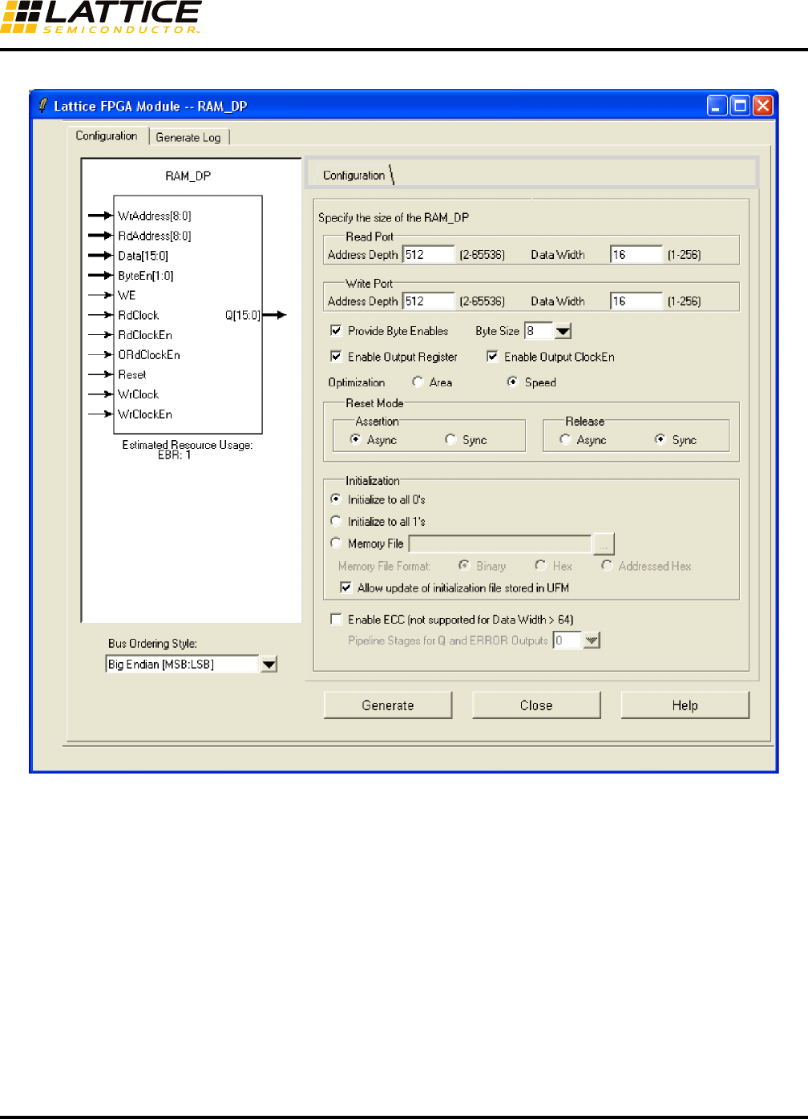Enable the ECC checkbox
This screenshot has width=808, height=1119.
[x=336, y=619]
